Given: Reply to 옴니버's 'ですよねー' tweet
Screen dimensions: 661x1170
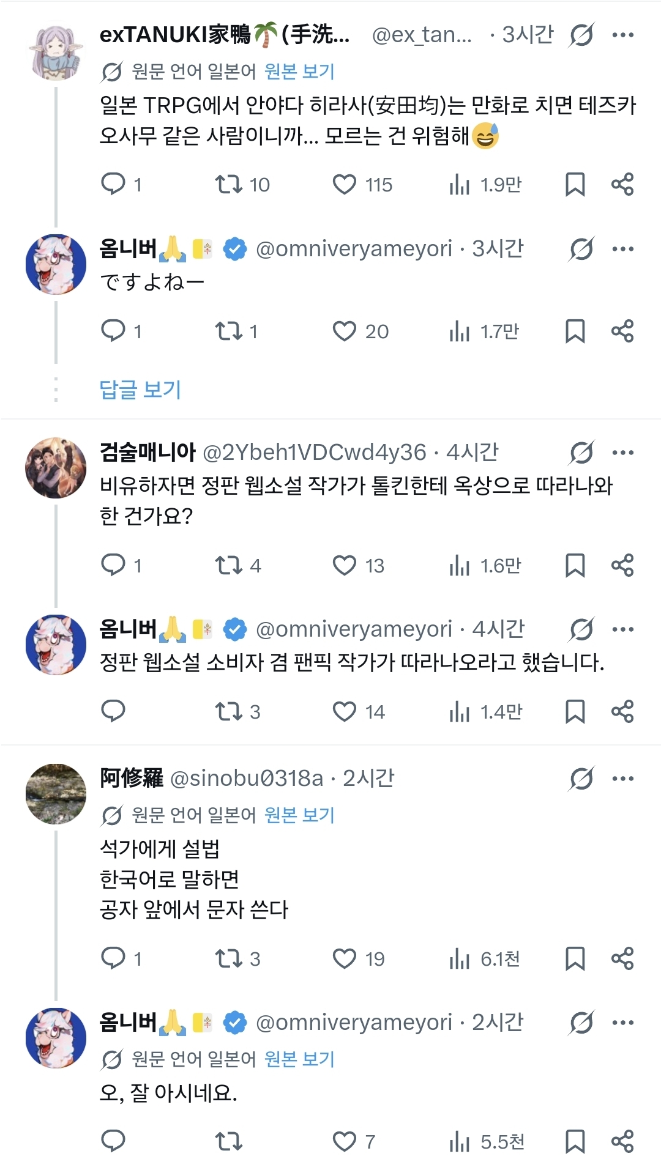Looking at the screenshot, I should point(113,331).
